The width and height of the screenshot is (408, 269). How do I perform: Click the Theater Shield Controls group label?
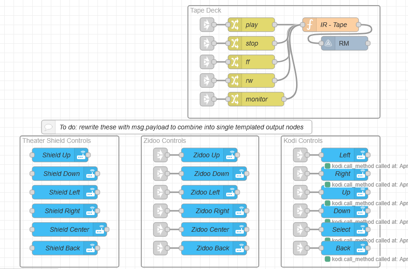pos(56,141)
